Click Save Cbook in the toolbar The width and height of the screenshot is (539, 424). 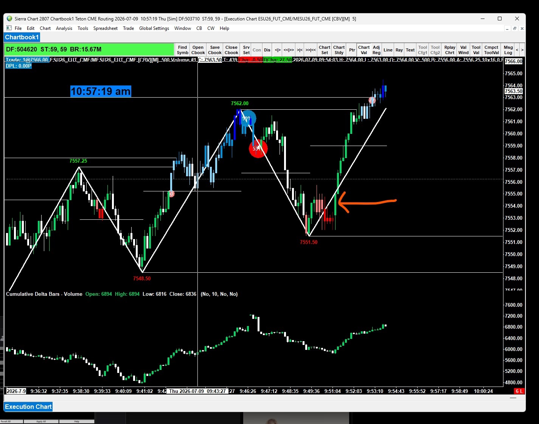(x=214, y=50)
